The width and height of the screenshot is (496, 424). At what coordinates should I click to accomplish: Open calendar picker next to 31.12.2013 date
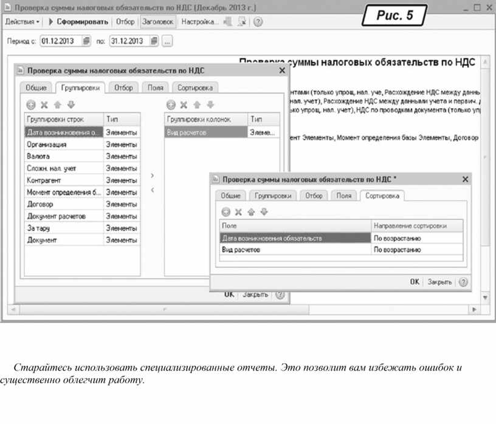154,41
